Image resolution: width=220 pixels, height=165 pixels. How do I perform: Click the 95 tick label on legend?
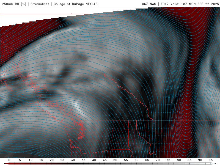[x=211, y=160]
